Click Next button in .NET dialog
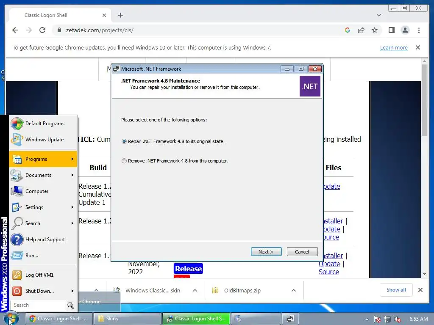Image resolution: width=434 pixels, height=325 pixels. [x=266, y=252]
